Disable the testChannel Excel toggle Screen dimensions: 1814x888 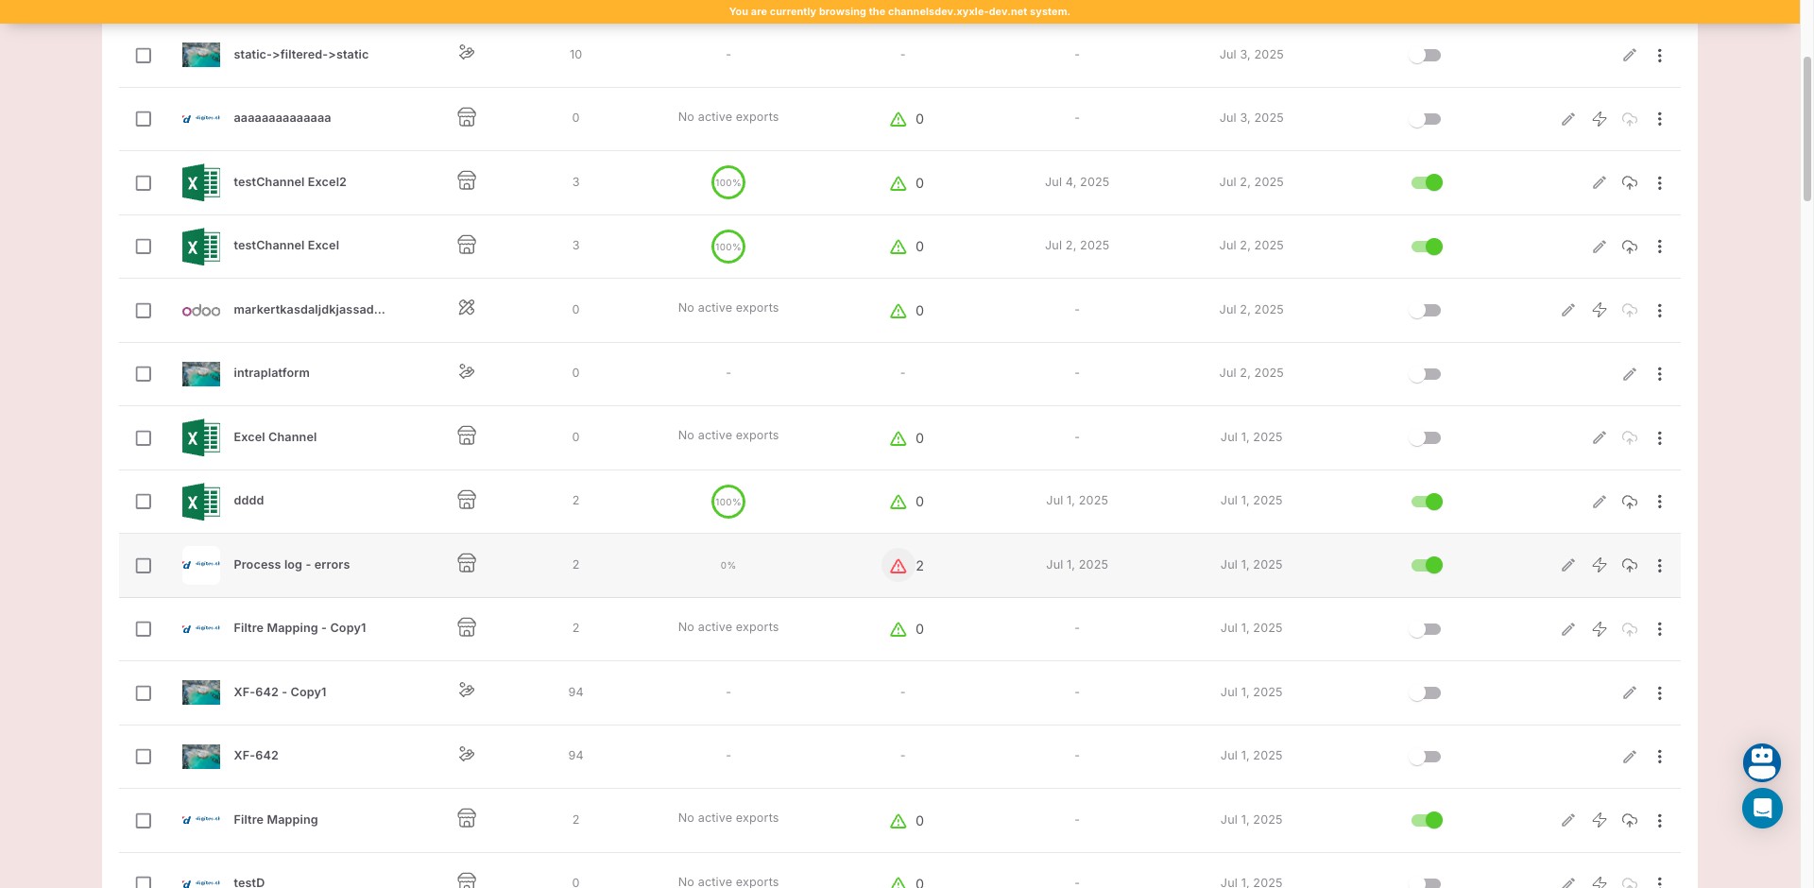(x=1427, y=247)
